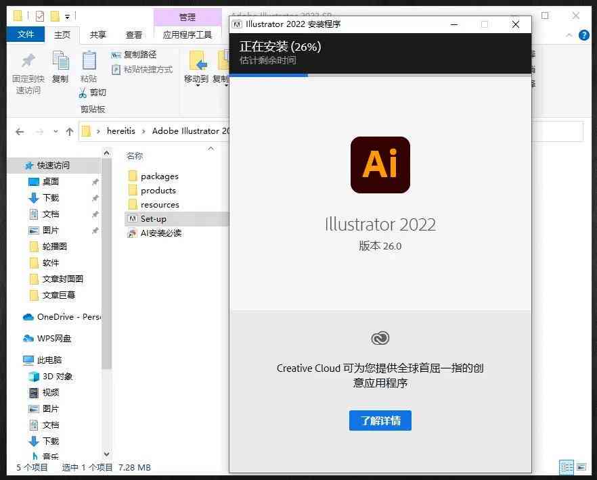Select WPS网盘 in navigation pane
This screenshot has width=597, height=480.
[x=47, y=339]
